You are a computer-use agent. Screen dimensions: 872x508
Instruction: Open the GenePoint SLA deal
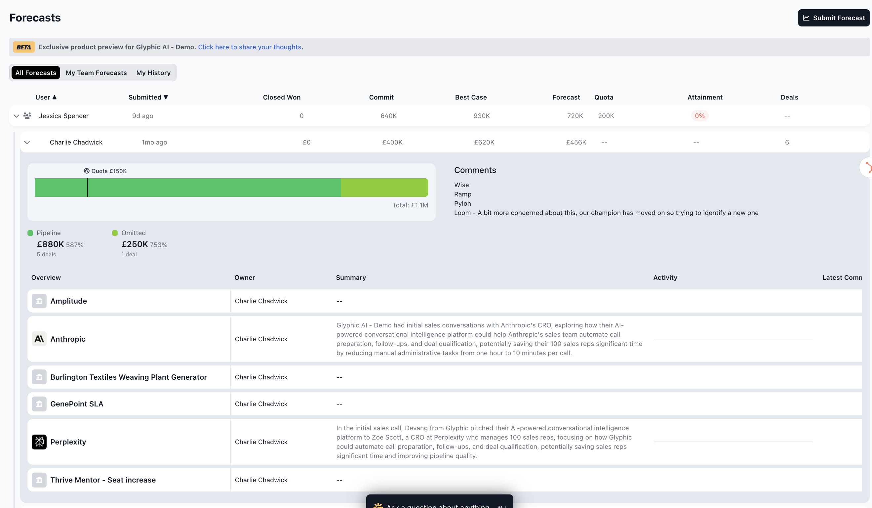[77, 404]
